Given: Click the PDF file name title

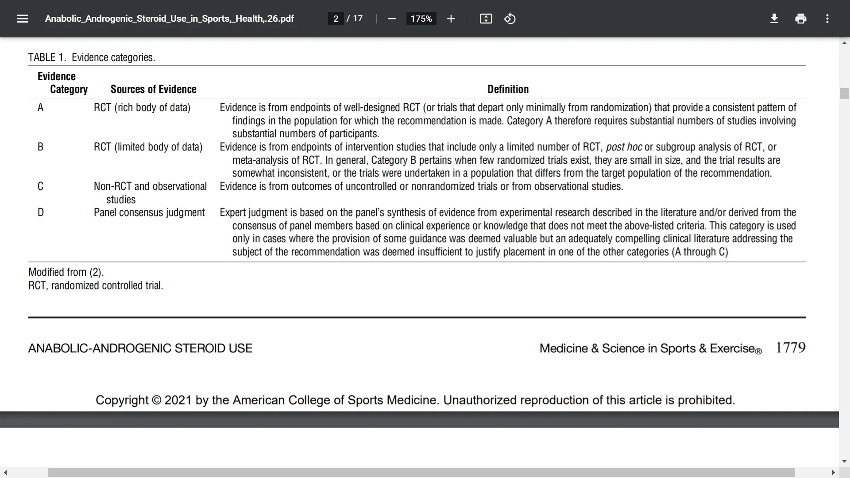Looking at the screenshot, I should [170, 19].
